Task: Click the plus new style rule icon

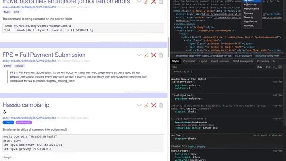Action: [274, 67]
